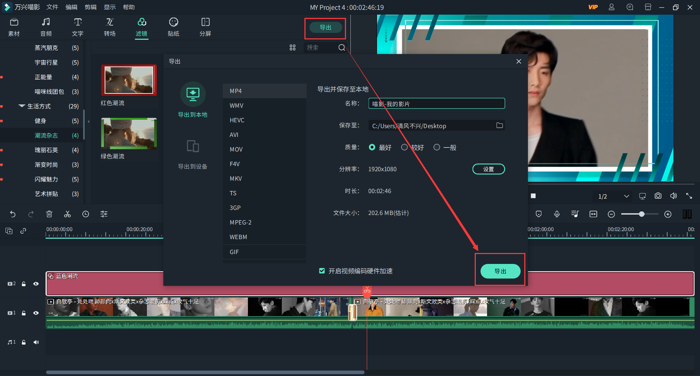Hide track 1 with the eye toggle
The image size is (700, 376).
click(x=36, y=313)
